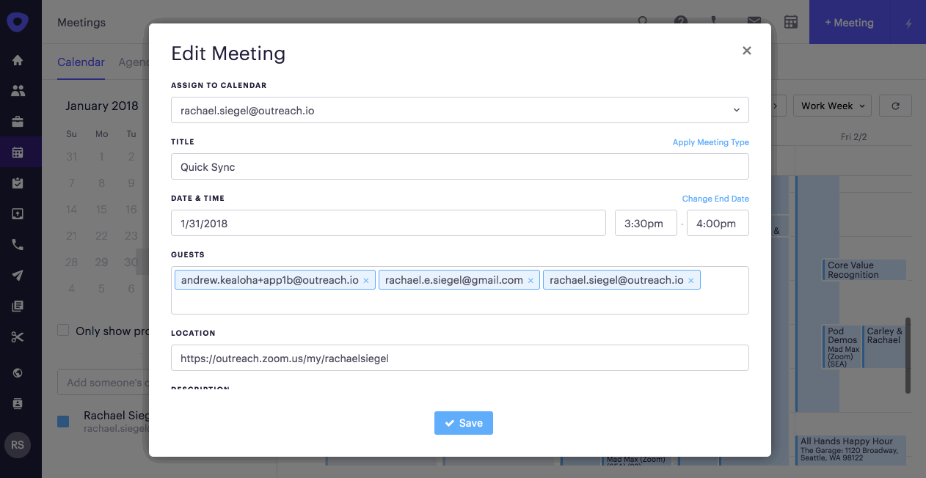Open the Work Week view dropdown
Viewport: 926px width, 478px height.
click(x=832, y=106)
